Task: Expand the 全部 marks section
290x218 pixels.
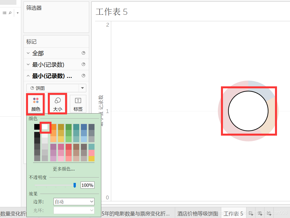Action: point(28,53)
